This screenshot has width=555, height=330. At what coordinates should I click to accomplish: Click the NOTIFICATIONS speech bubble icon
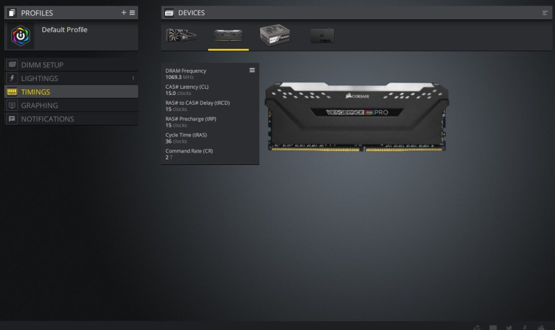coord(12,119)
